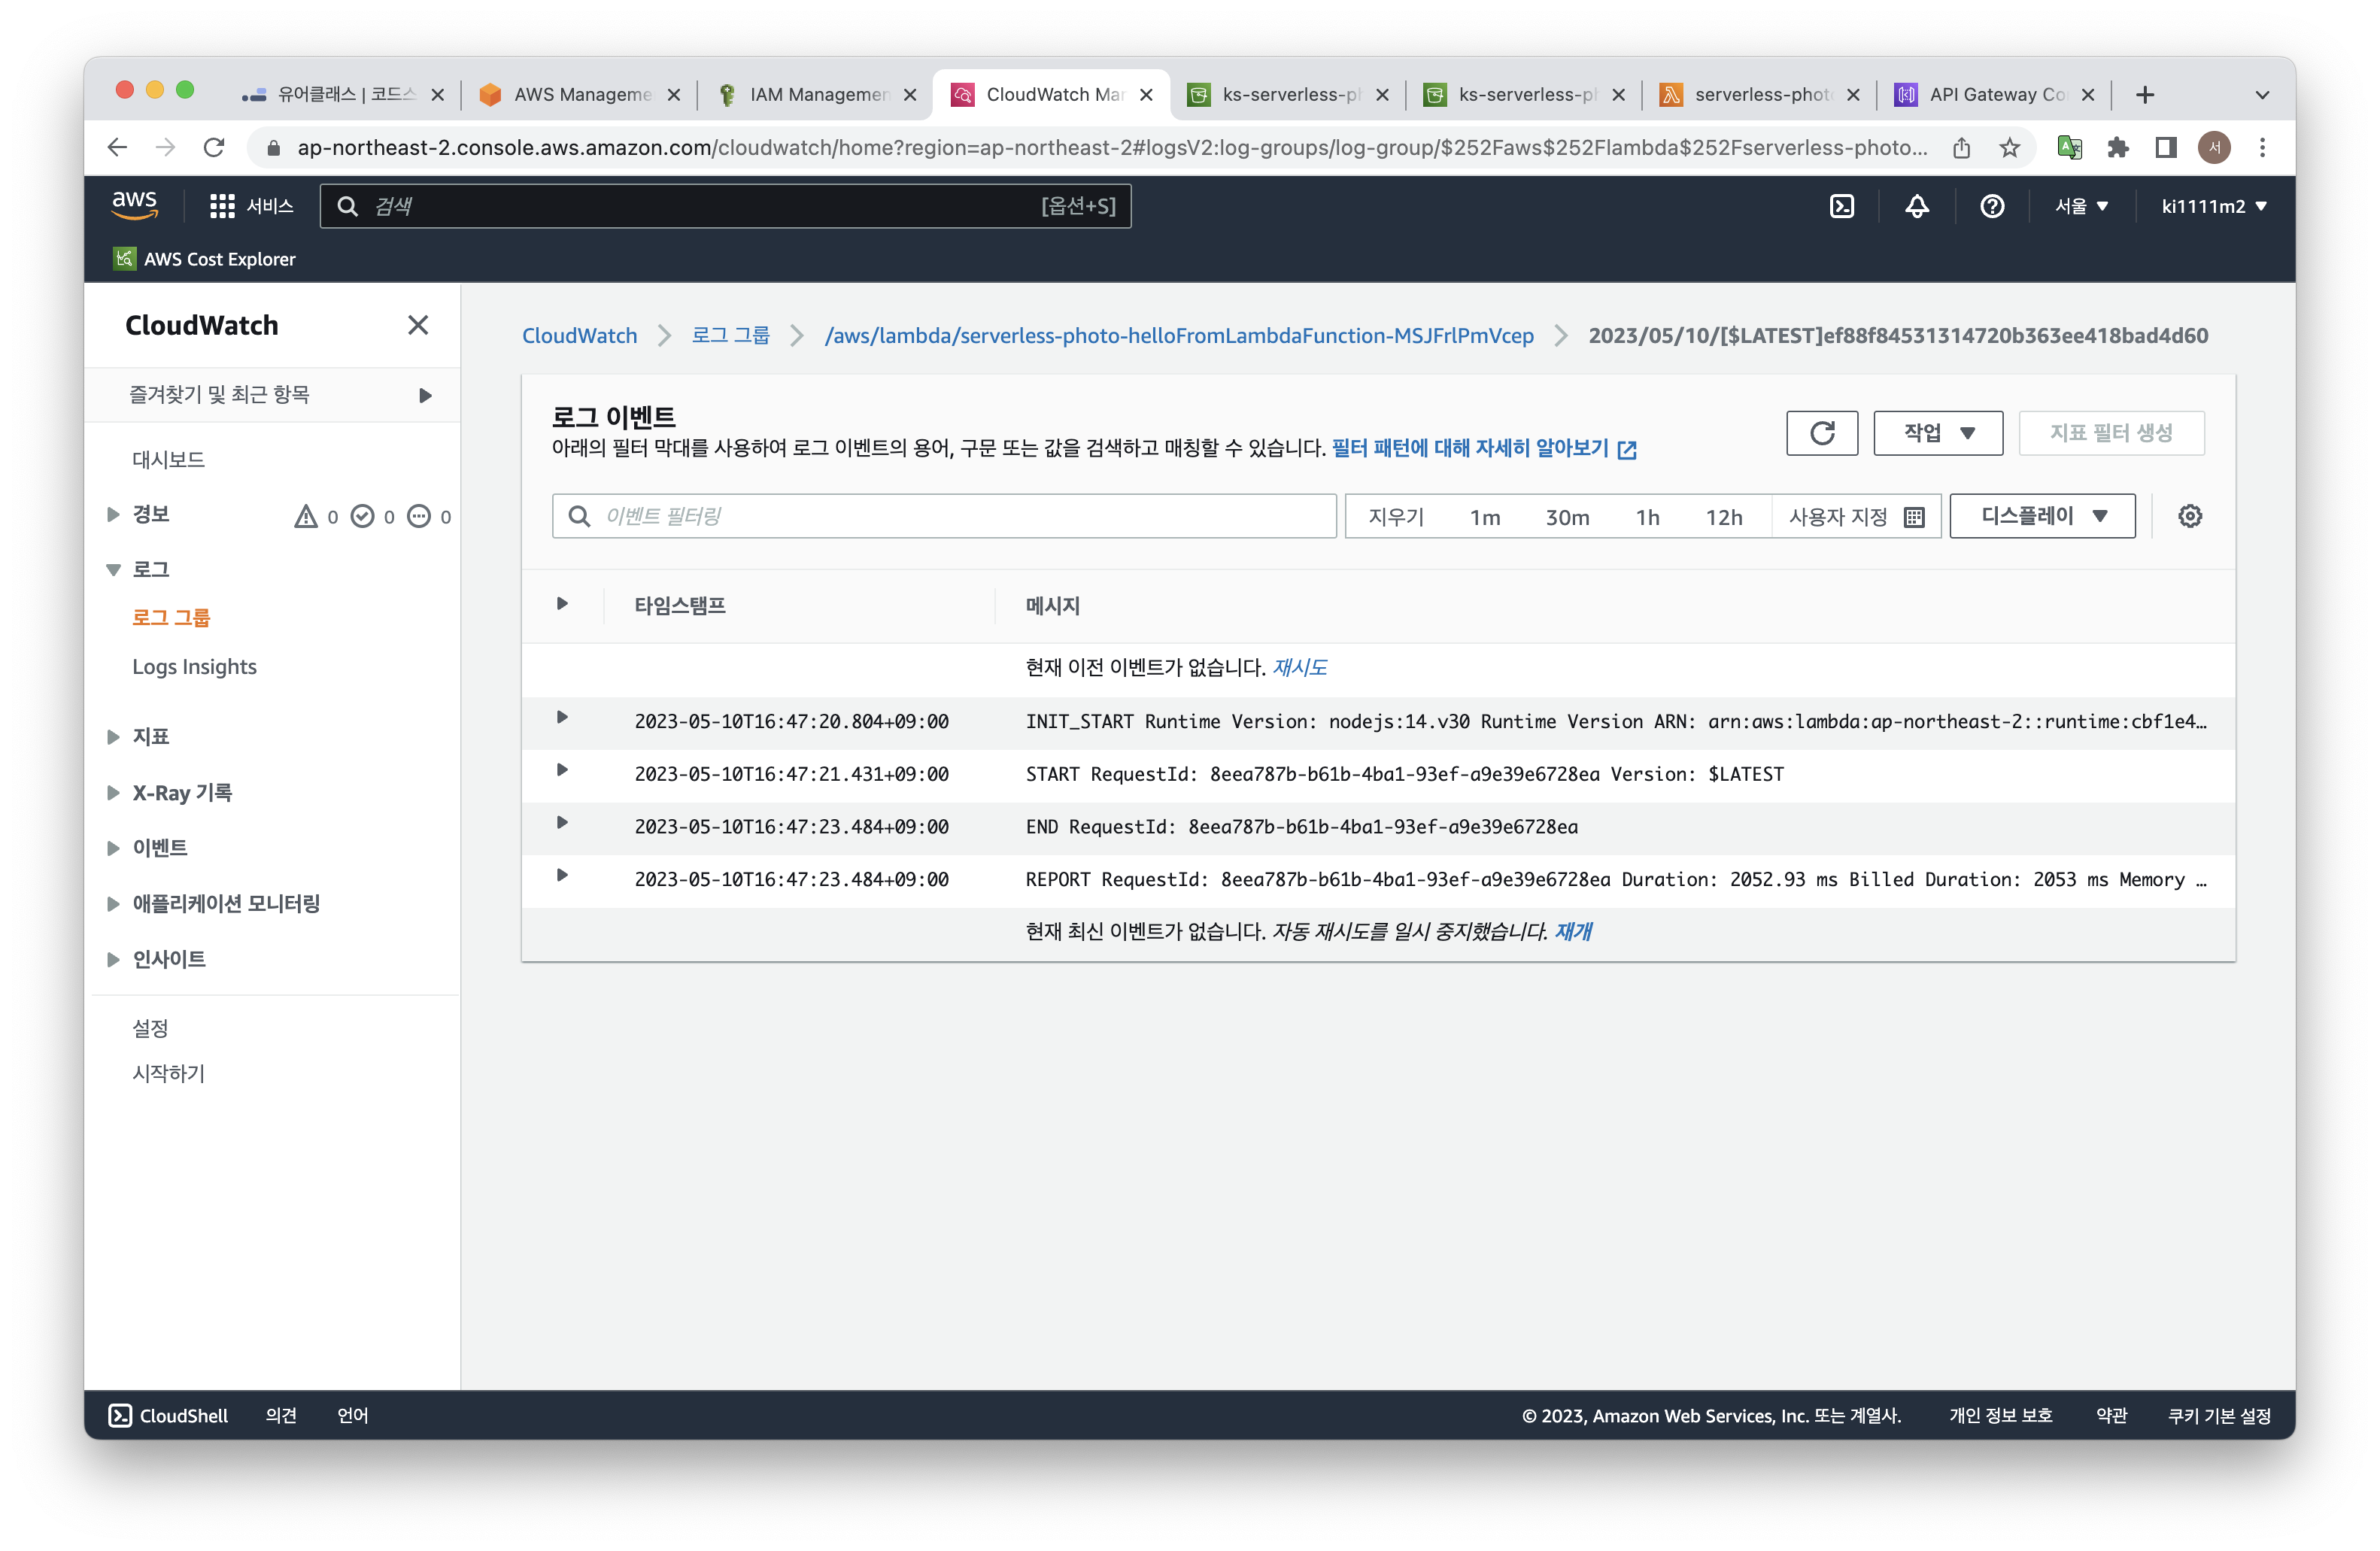Go to 로그 그룹 breadcrumb
This screenshot has height=1551, width=2380.
point(731,336)
